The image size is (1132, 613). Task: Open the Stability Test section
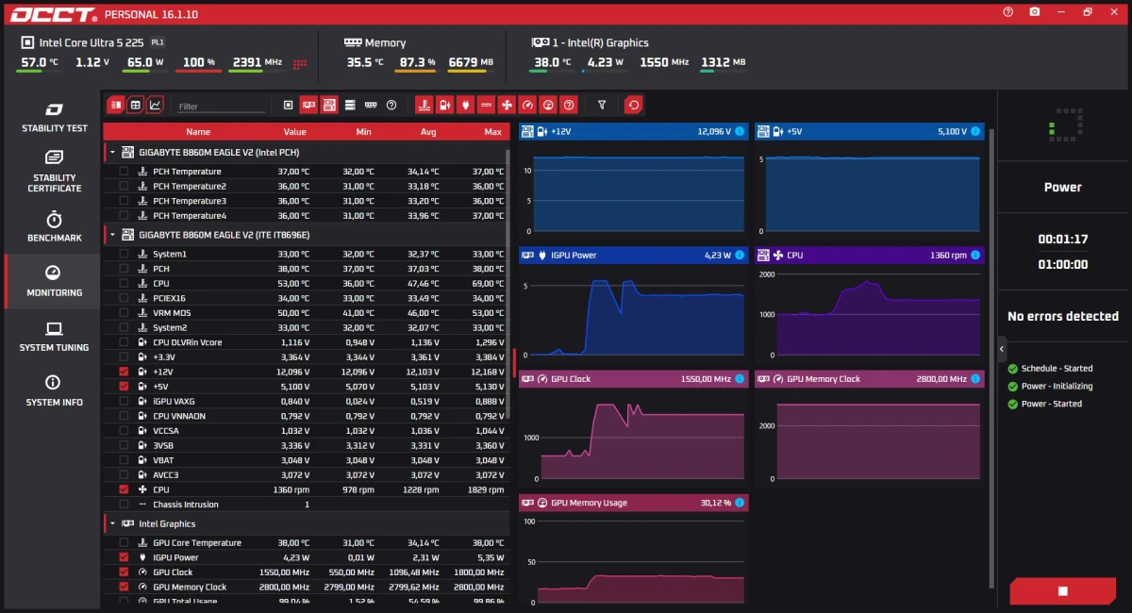54,117
